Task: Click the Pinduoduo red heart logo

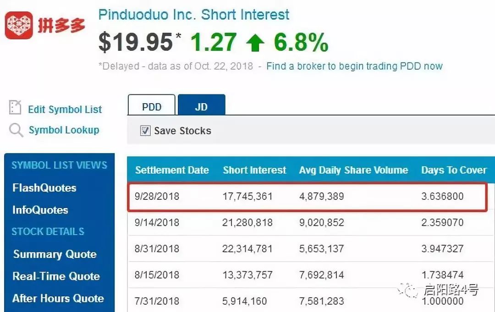Action: (19, 25)
